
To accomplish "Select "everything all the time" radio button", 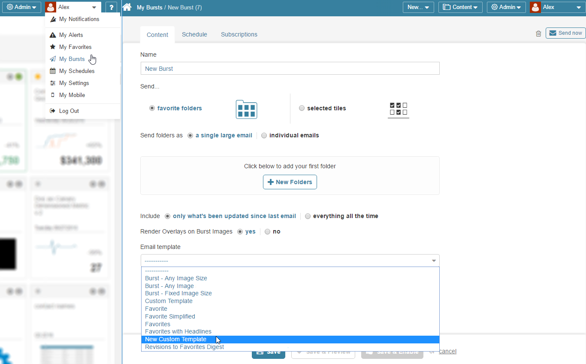I will 308,216.
